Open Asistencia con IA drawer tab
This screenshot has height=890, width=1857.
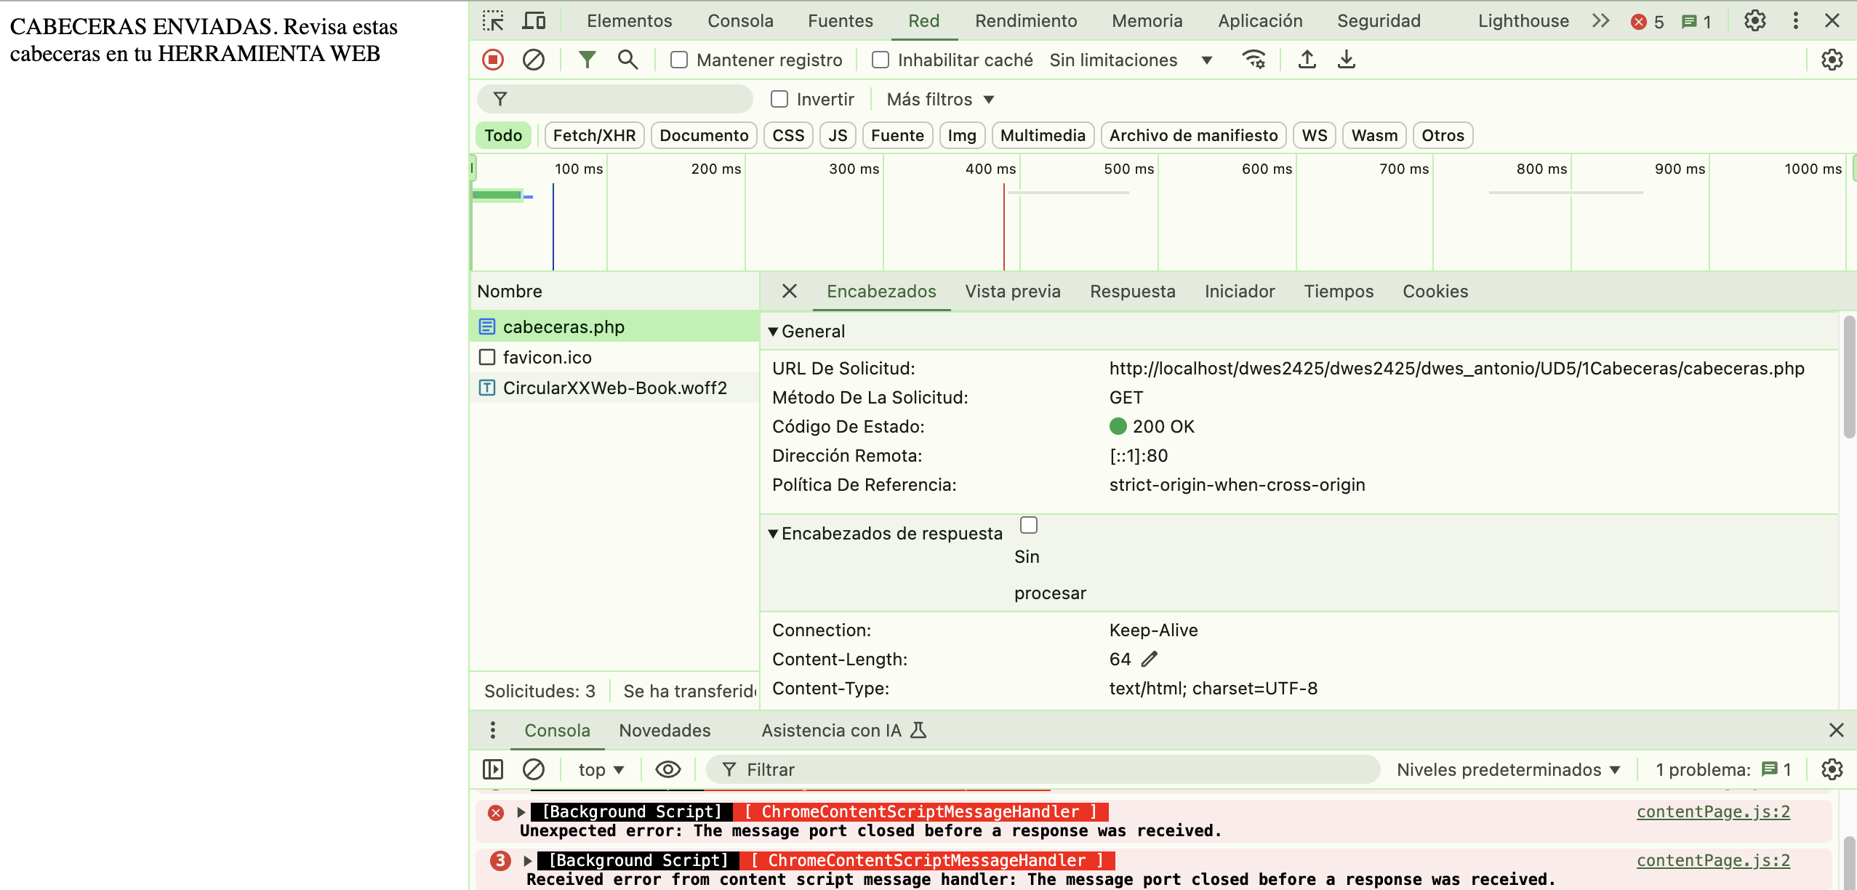(843, 731)
